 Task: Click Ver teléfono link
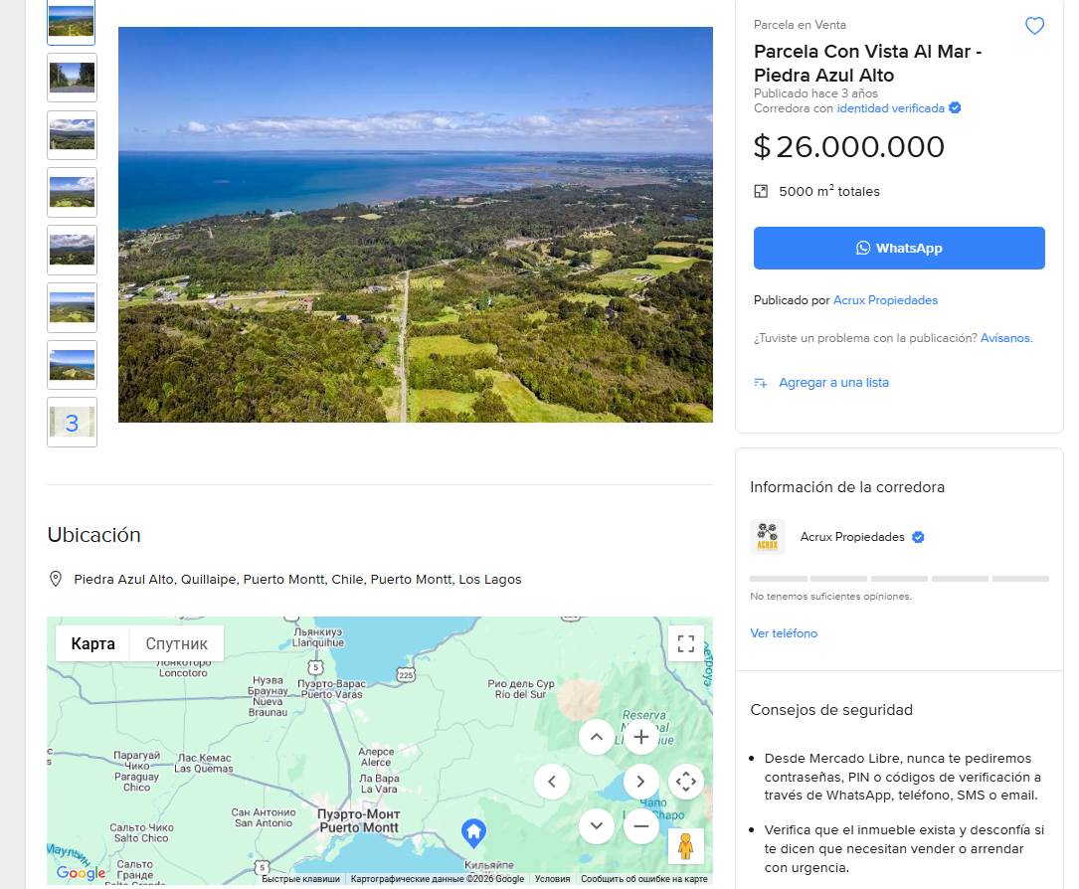(784, 633)
